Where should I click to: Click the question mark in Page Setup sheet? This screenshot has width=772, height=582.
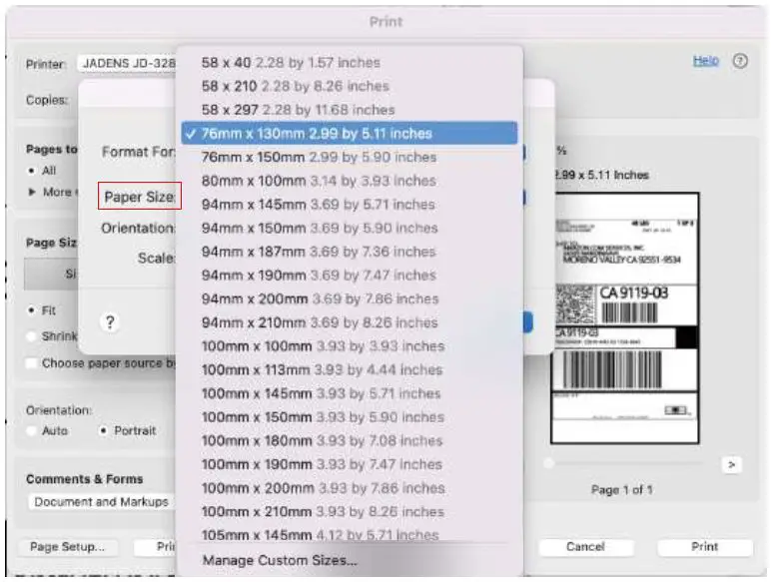[x=110, y=322]
